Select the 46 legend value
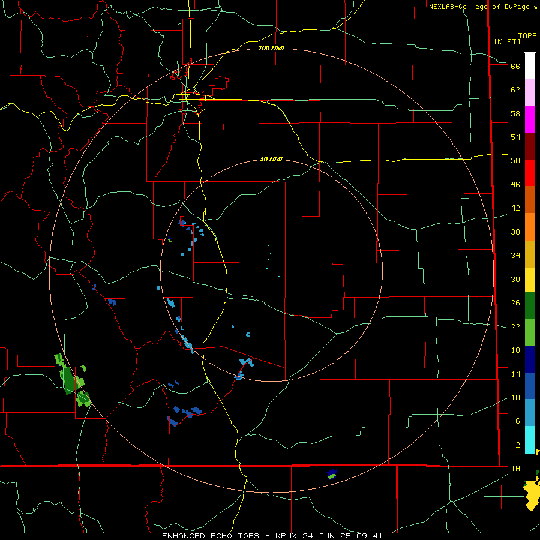Image resolution: width=540 pixels, height=540 pixels. click(x=515, y=185)
